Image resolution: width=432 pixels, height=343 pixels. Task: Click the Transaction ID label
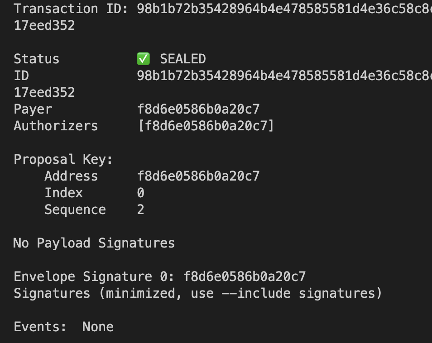click(x=71, y=9)
